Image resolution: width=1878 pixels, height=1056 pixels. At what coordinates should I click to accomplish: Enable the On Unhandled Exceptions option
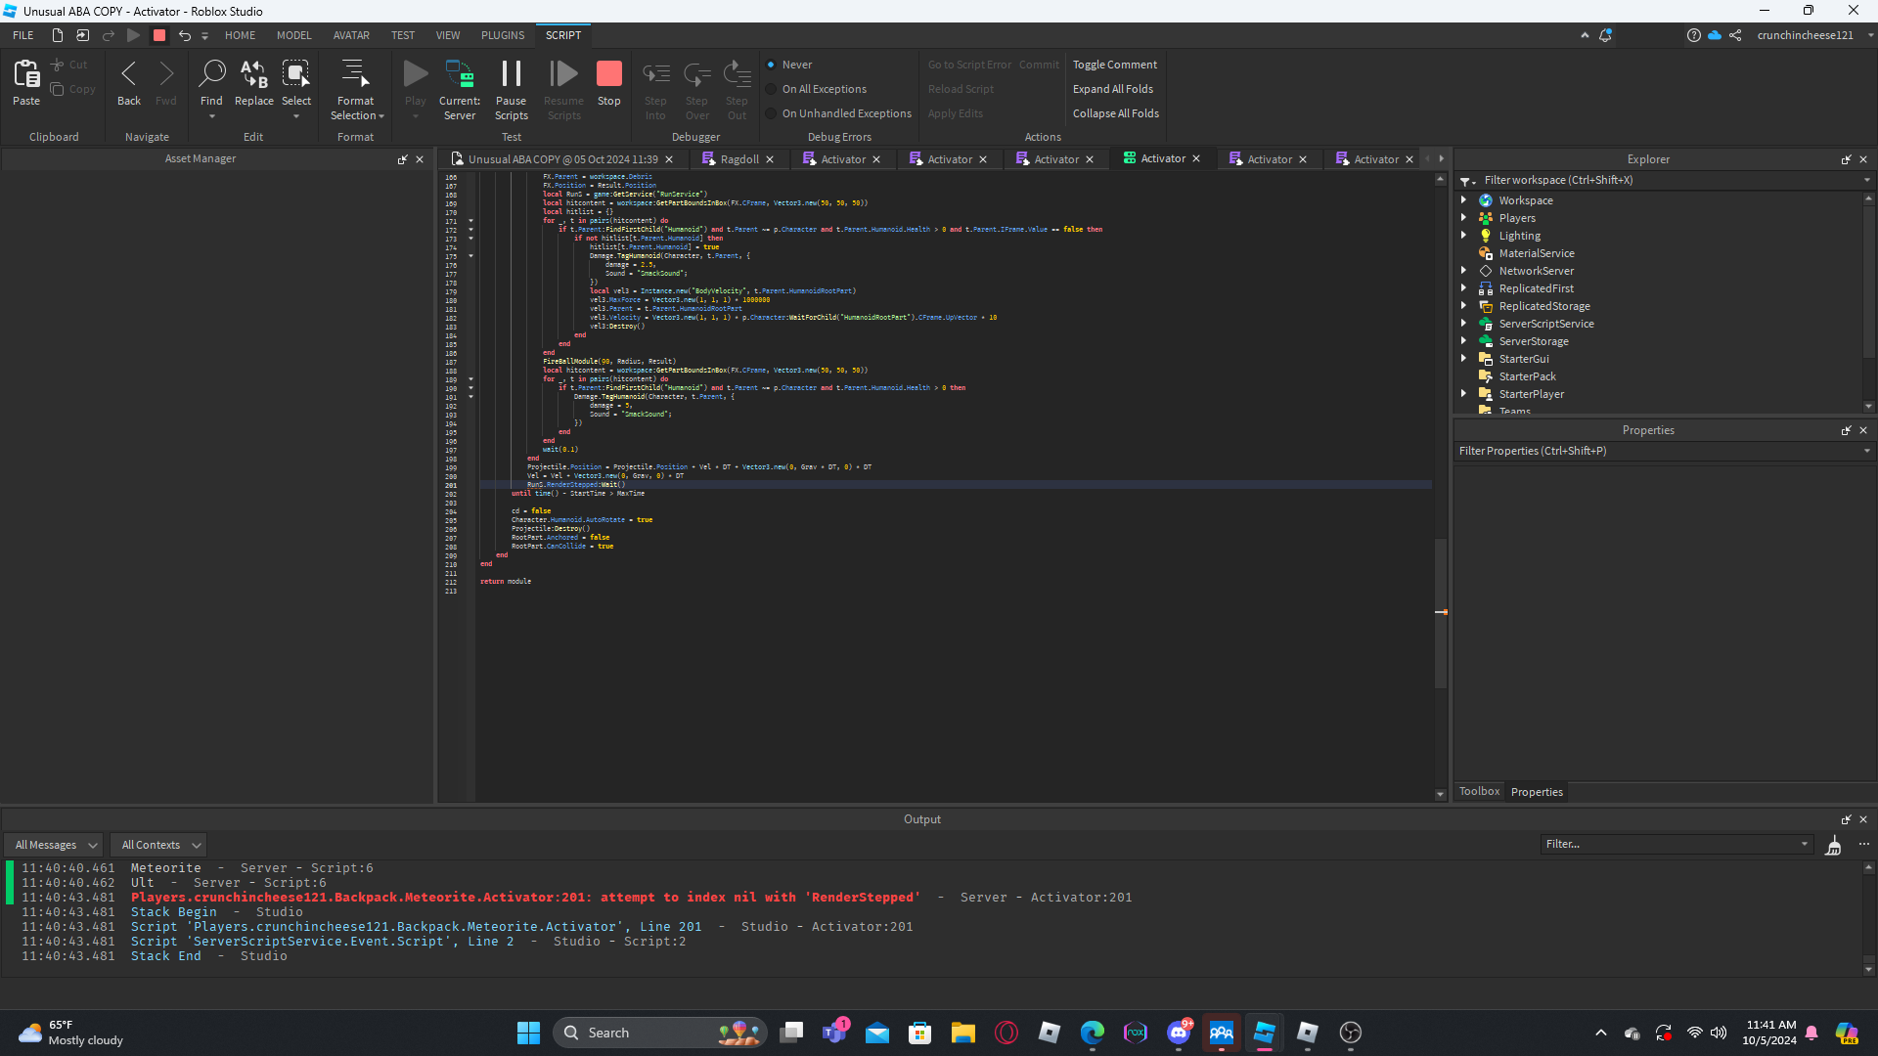coord(771,113)
